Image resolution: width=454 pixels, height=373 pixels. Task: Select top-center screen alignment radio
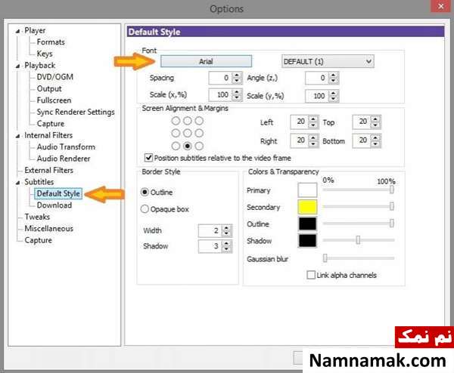(x=188, y=121)
